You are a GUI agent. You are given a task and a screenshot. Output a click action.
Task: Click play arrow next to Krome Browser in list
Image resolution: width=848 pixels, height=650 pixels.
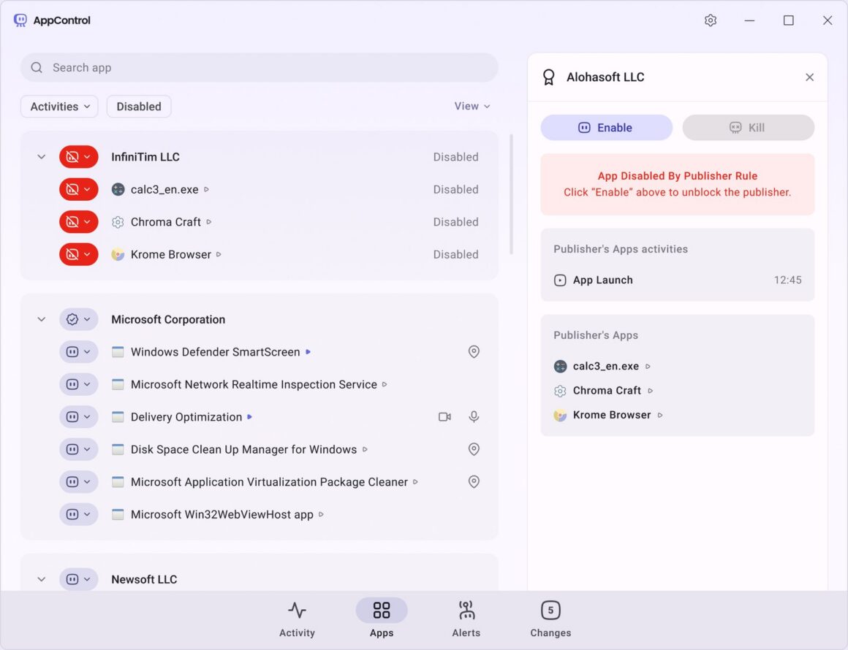tap(219, 254)
